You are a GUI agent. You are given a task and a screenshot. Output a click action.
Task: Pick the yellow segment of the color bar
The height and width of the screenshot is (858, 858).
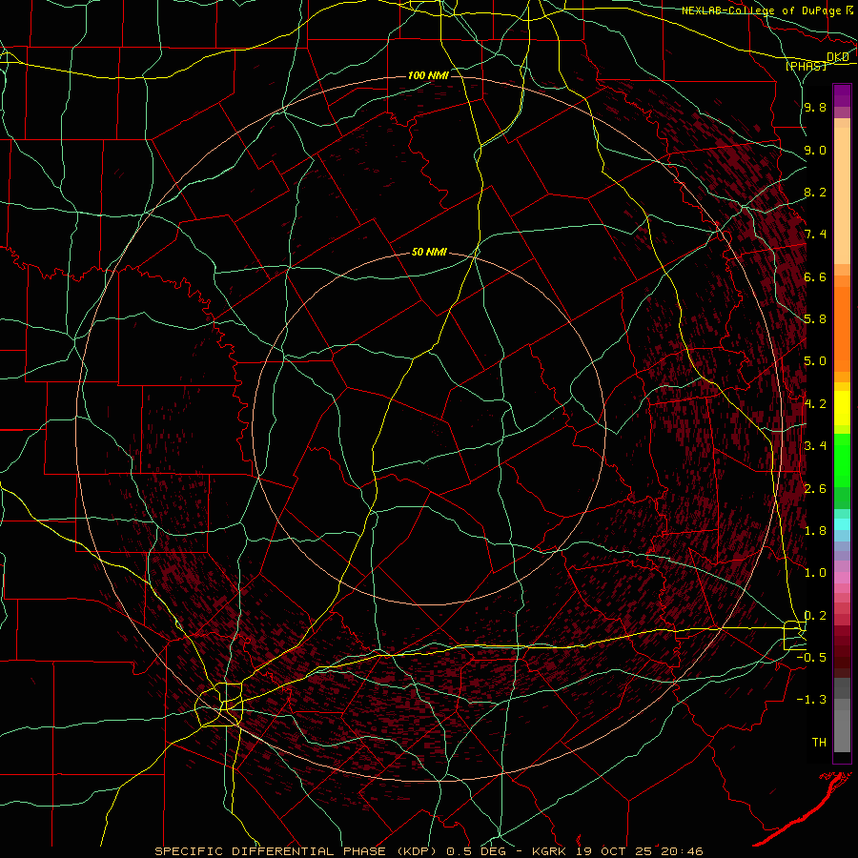pyautogui.click(x=842, y=408)
